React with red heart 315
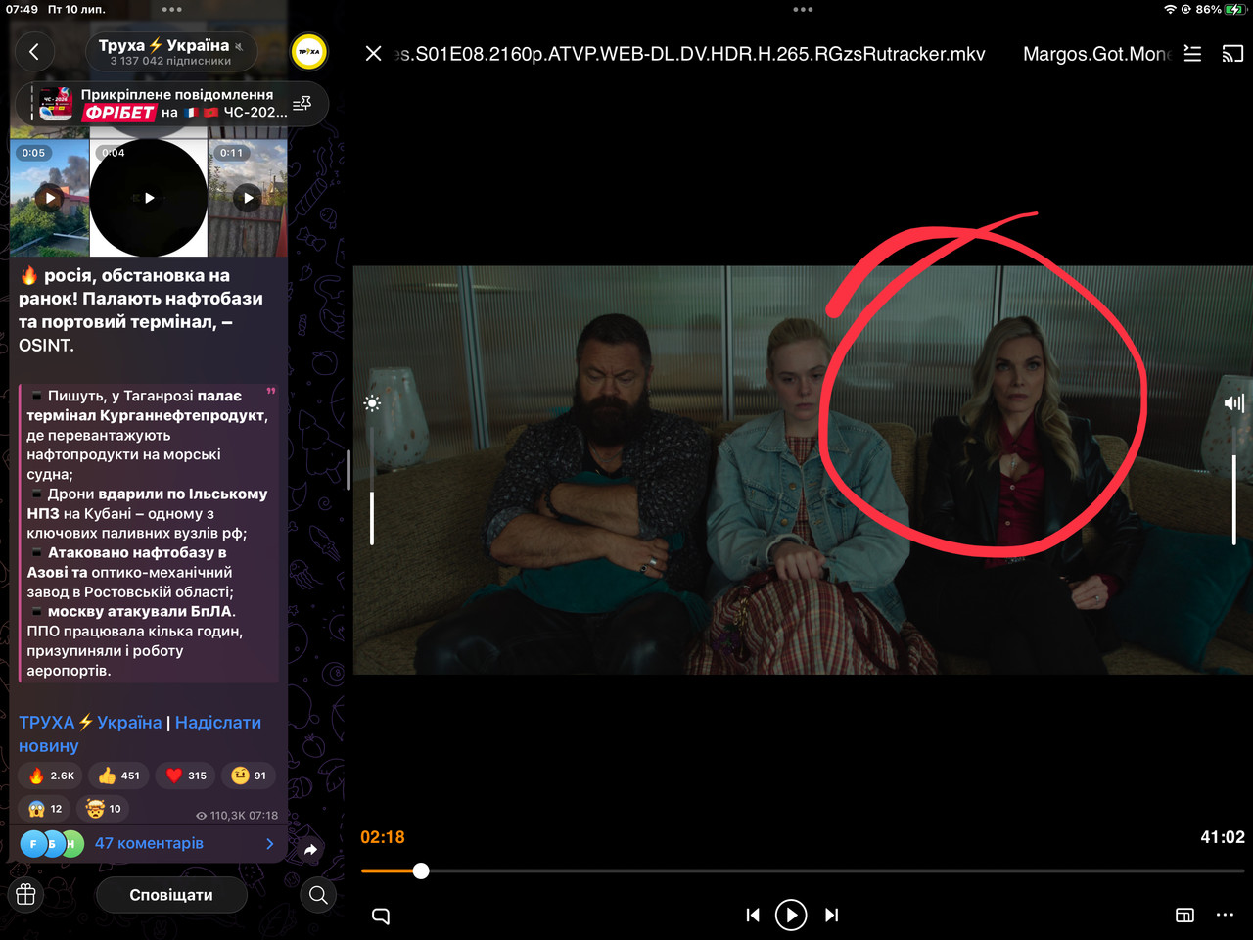The width and height of the screenshot is (1253, 940). point(186,775)
